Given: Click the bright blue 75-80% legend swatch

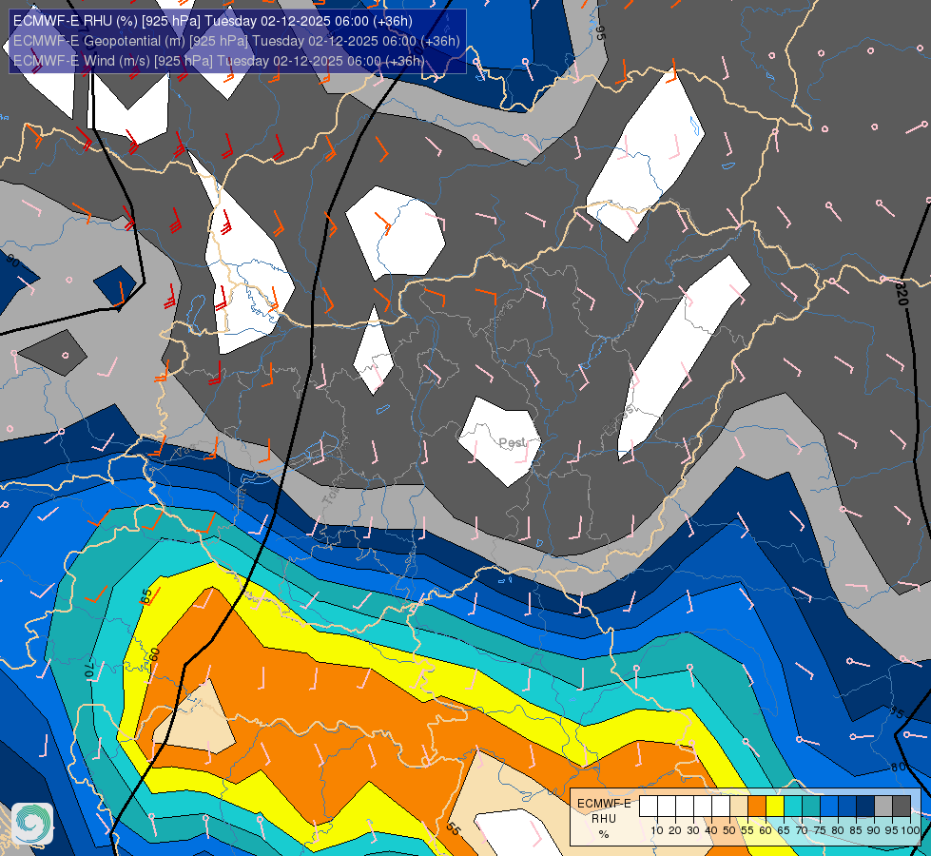Looking at the screenshot, I should coord(829,807).
